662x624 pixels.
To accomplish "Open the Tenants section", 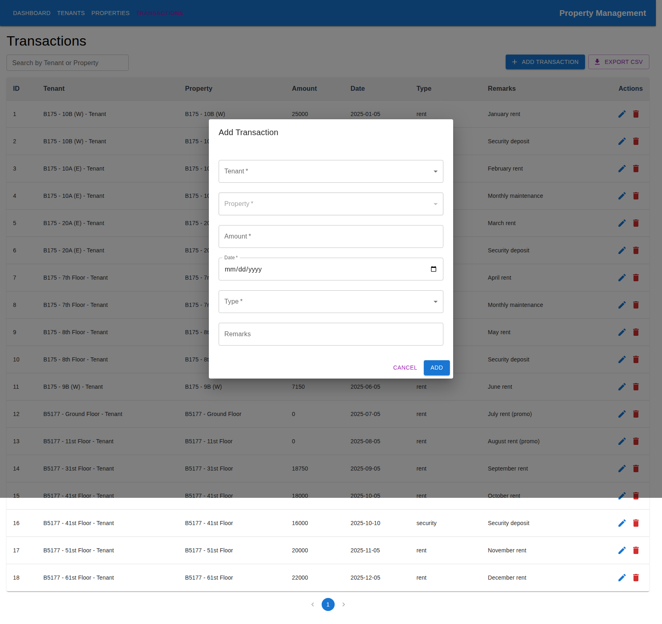I will [71, 13].
